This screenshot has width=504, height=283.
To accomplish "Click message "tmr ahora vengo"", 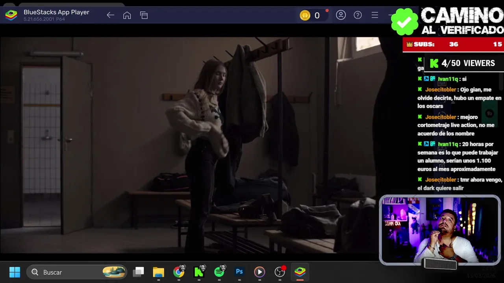I will click(460, 184).
